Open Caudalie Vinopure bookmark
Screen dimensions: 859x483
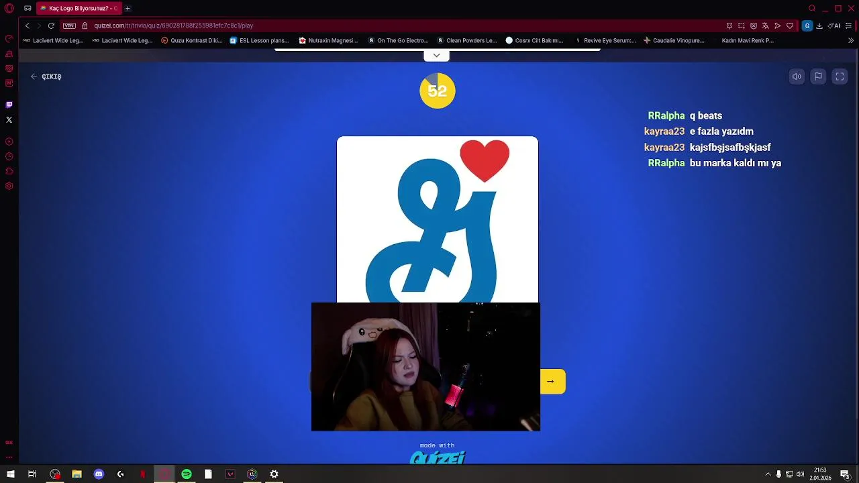coord(674,40)
